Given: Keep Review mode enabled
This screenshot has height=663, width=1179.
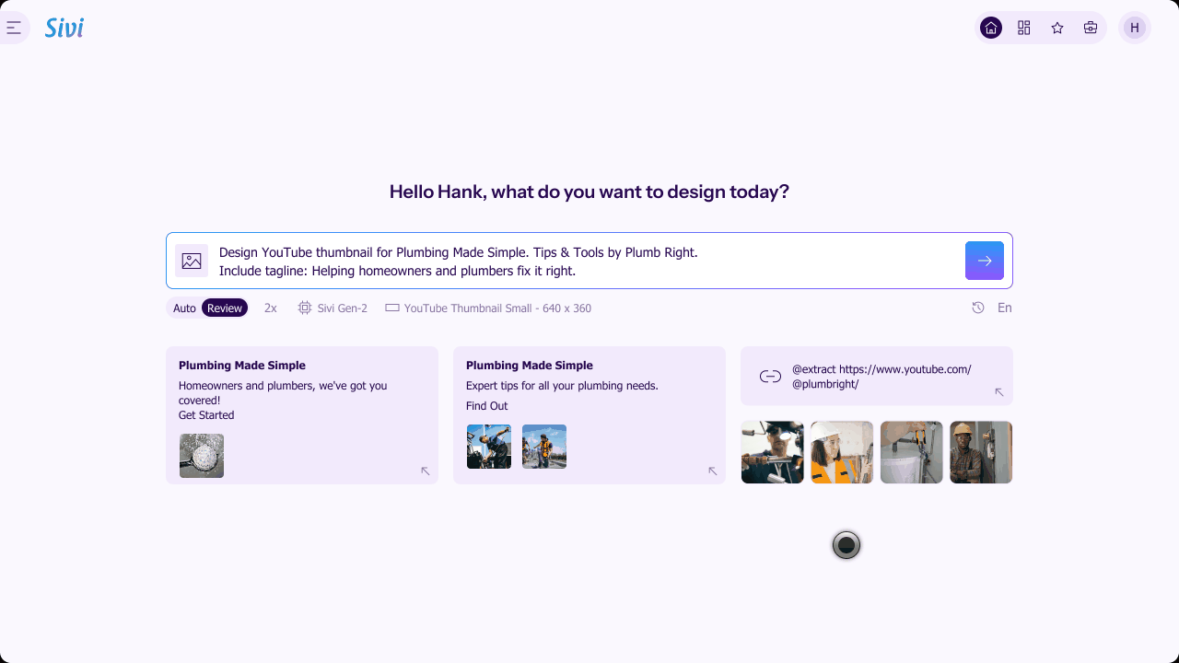Looking at the screenshot, I should [x=225, y=308].
